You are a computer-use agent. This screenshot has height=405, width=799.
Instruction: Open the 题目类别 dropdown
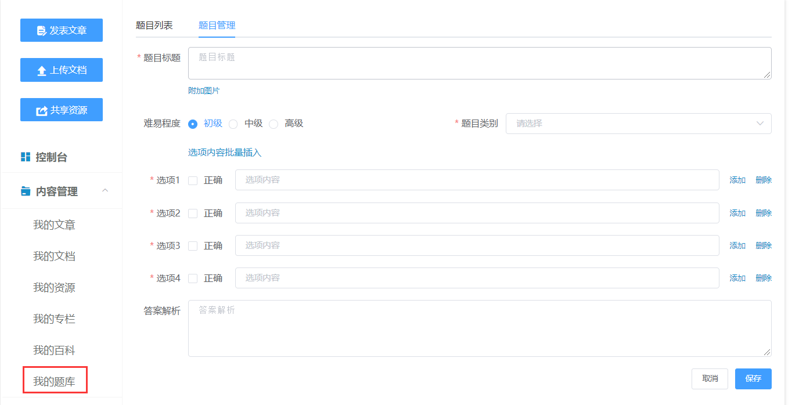click(x=638, y=124)
